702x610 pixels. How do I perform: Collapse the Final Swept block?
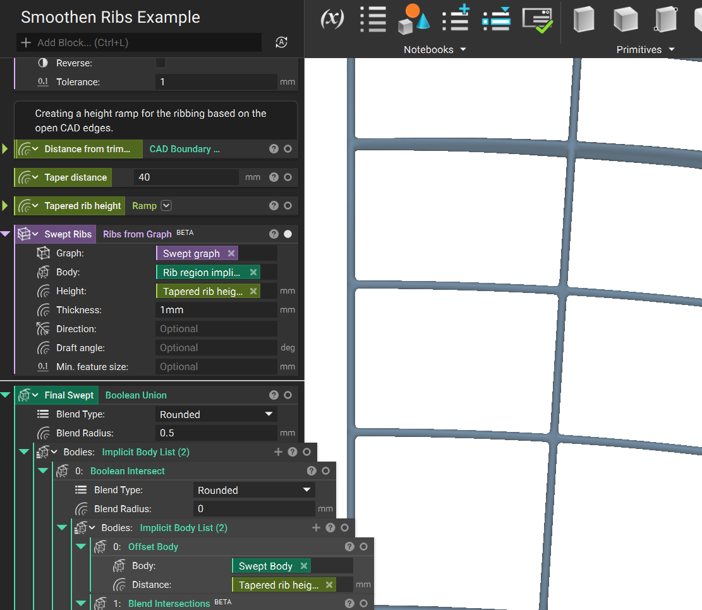pyautogui.click(x=5, y=395)
